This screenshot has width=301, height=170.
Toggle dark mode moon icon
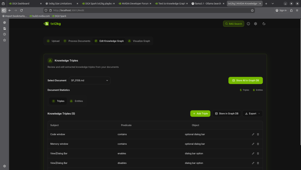[264, 24]
